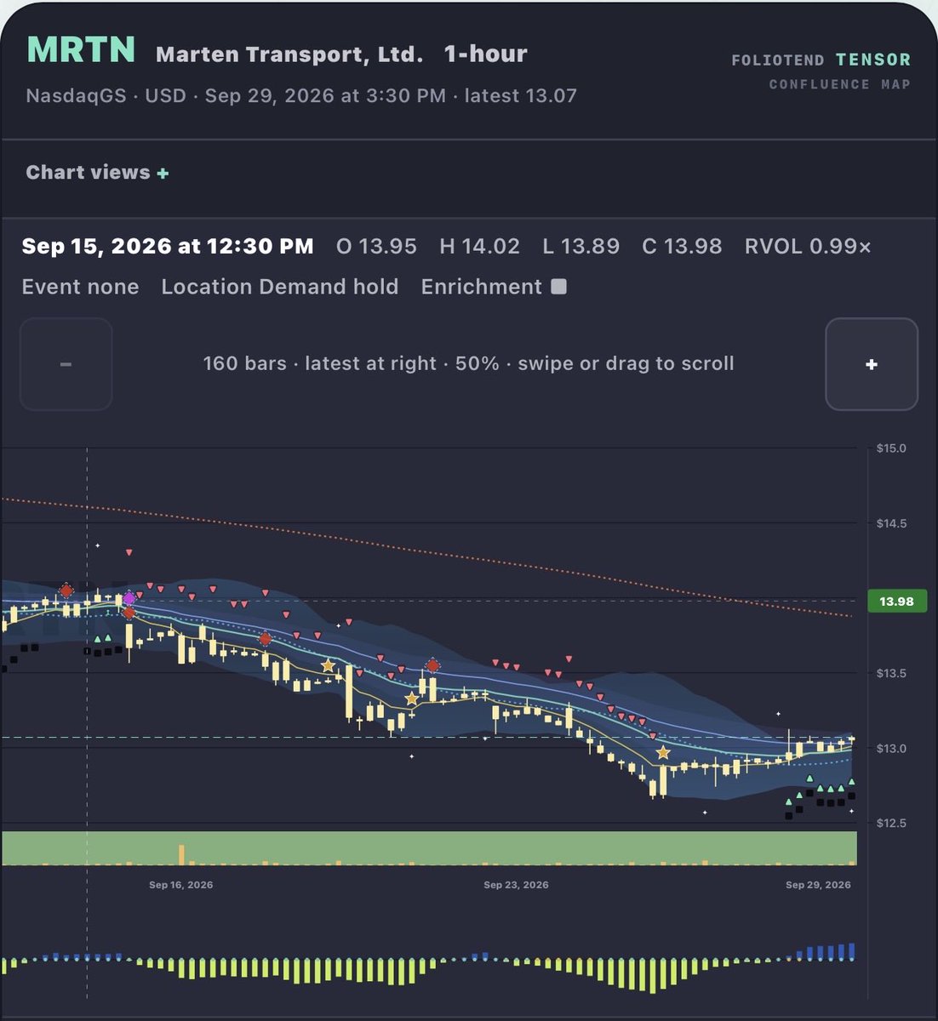Click the Sep 29, 2026 date label
This screenshot has height=1021, width=938.
(818, 885)
